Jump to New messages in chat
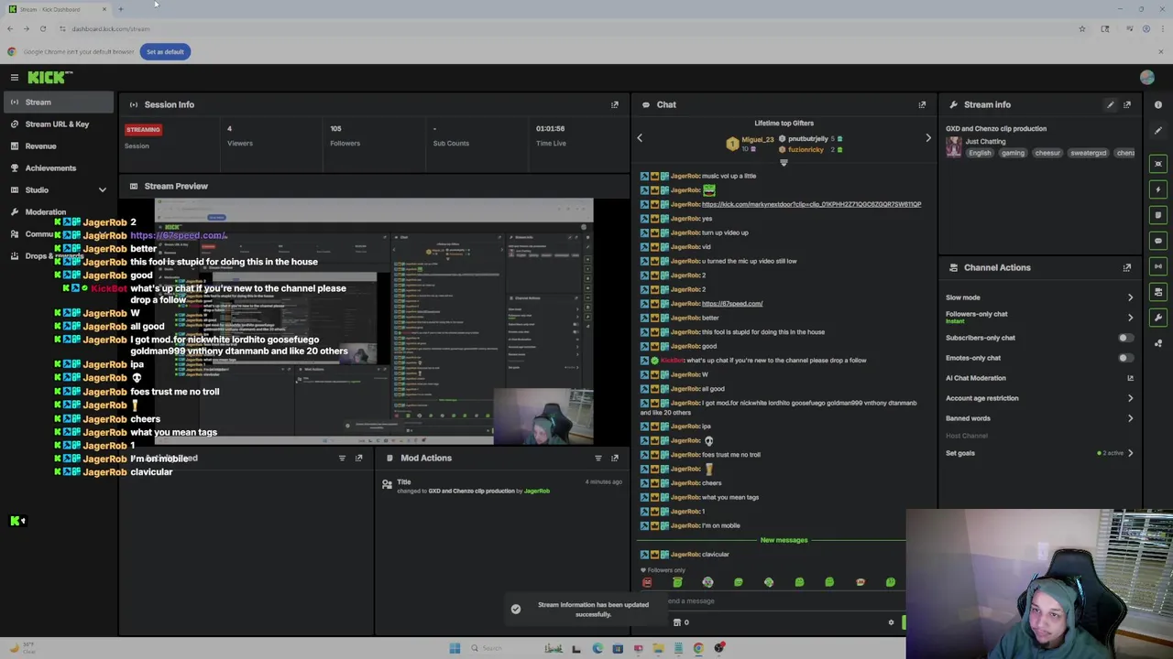This screenshot has height=659, width=1173. coord(784,540)
